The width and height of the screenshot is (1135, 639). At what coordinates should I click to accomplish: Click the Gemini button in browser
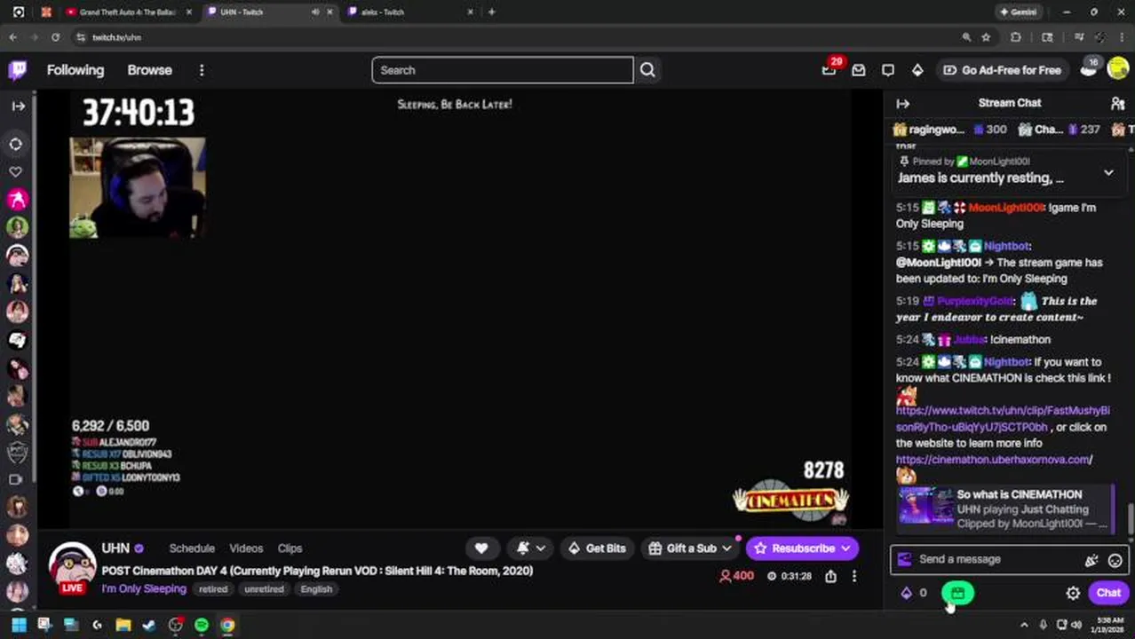click(1019, 12)
